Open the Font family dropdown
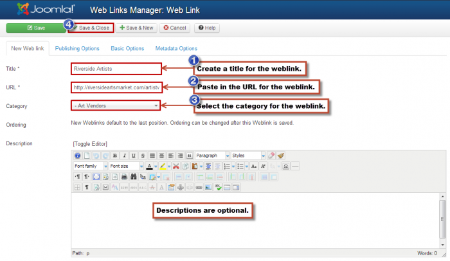The height and width of the screenshot is (261, 450). coord(90,166)
